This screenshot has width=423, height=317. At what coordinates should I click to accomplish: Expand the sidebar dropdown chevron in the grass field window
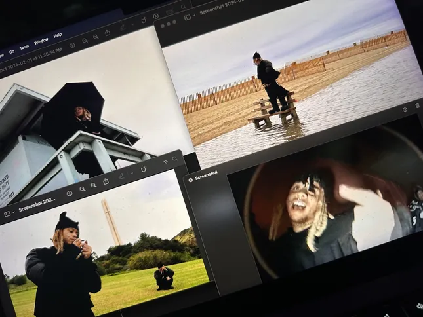pyautogui.click(x=14, y=212)
